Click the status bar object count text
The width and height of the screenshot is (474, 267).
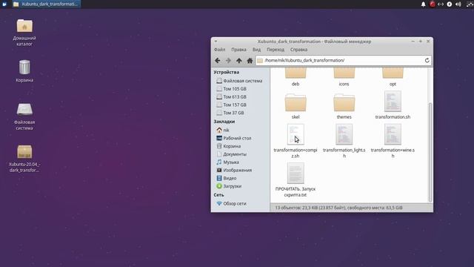tap(338, 208)
